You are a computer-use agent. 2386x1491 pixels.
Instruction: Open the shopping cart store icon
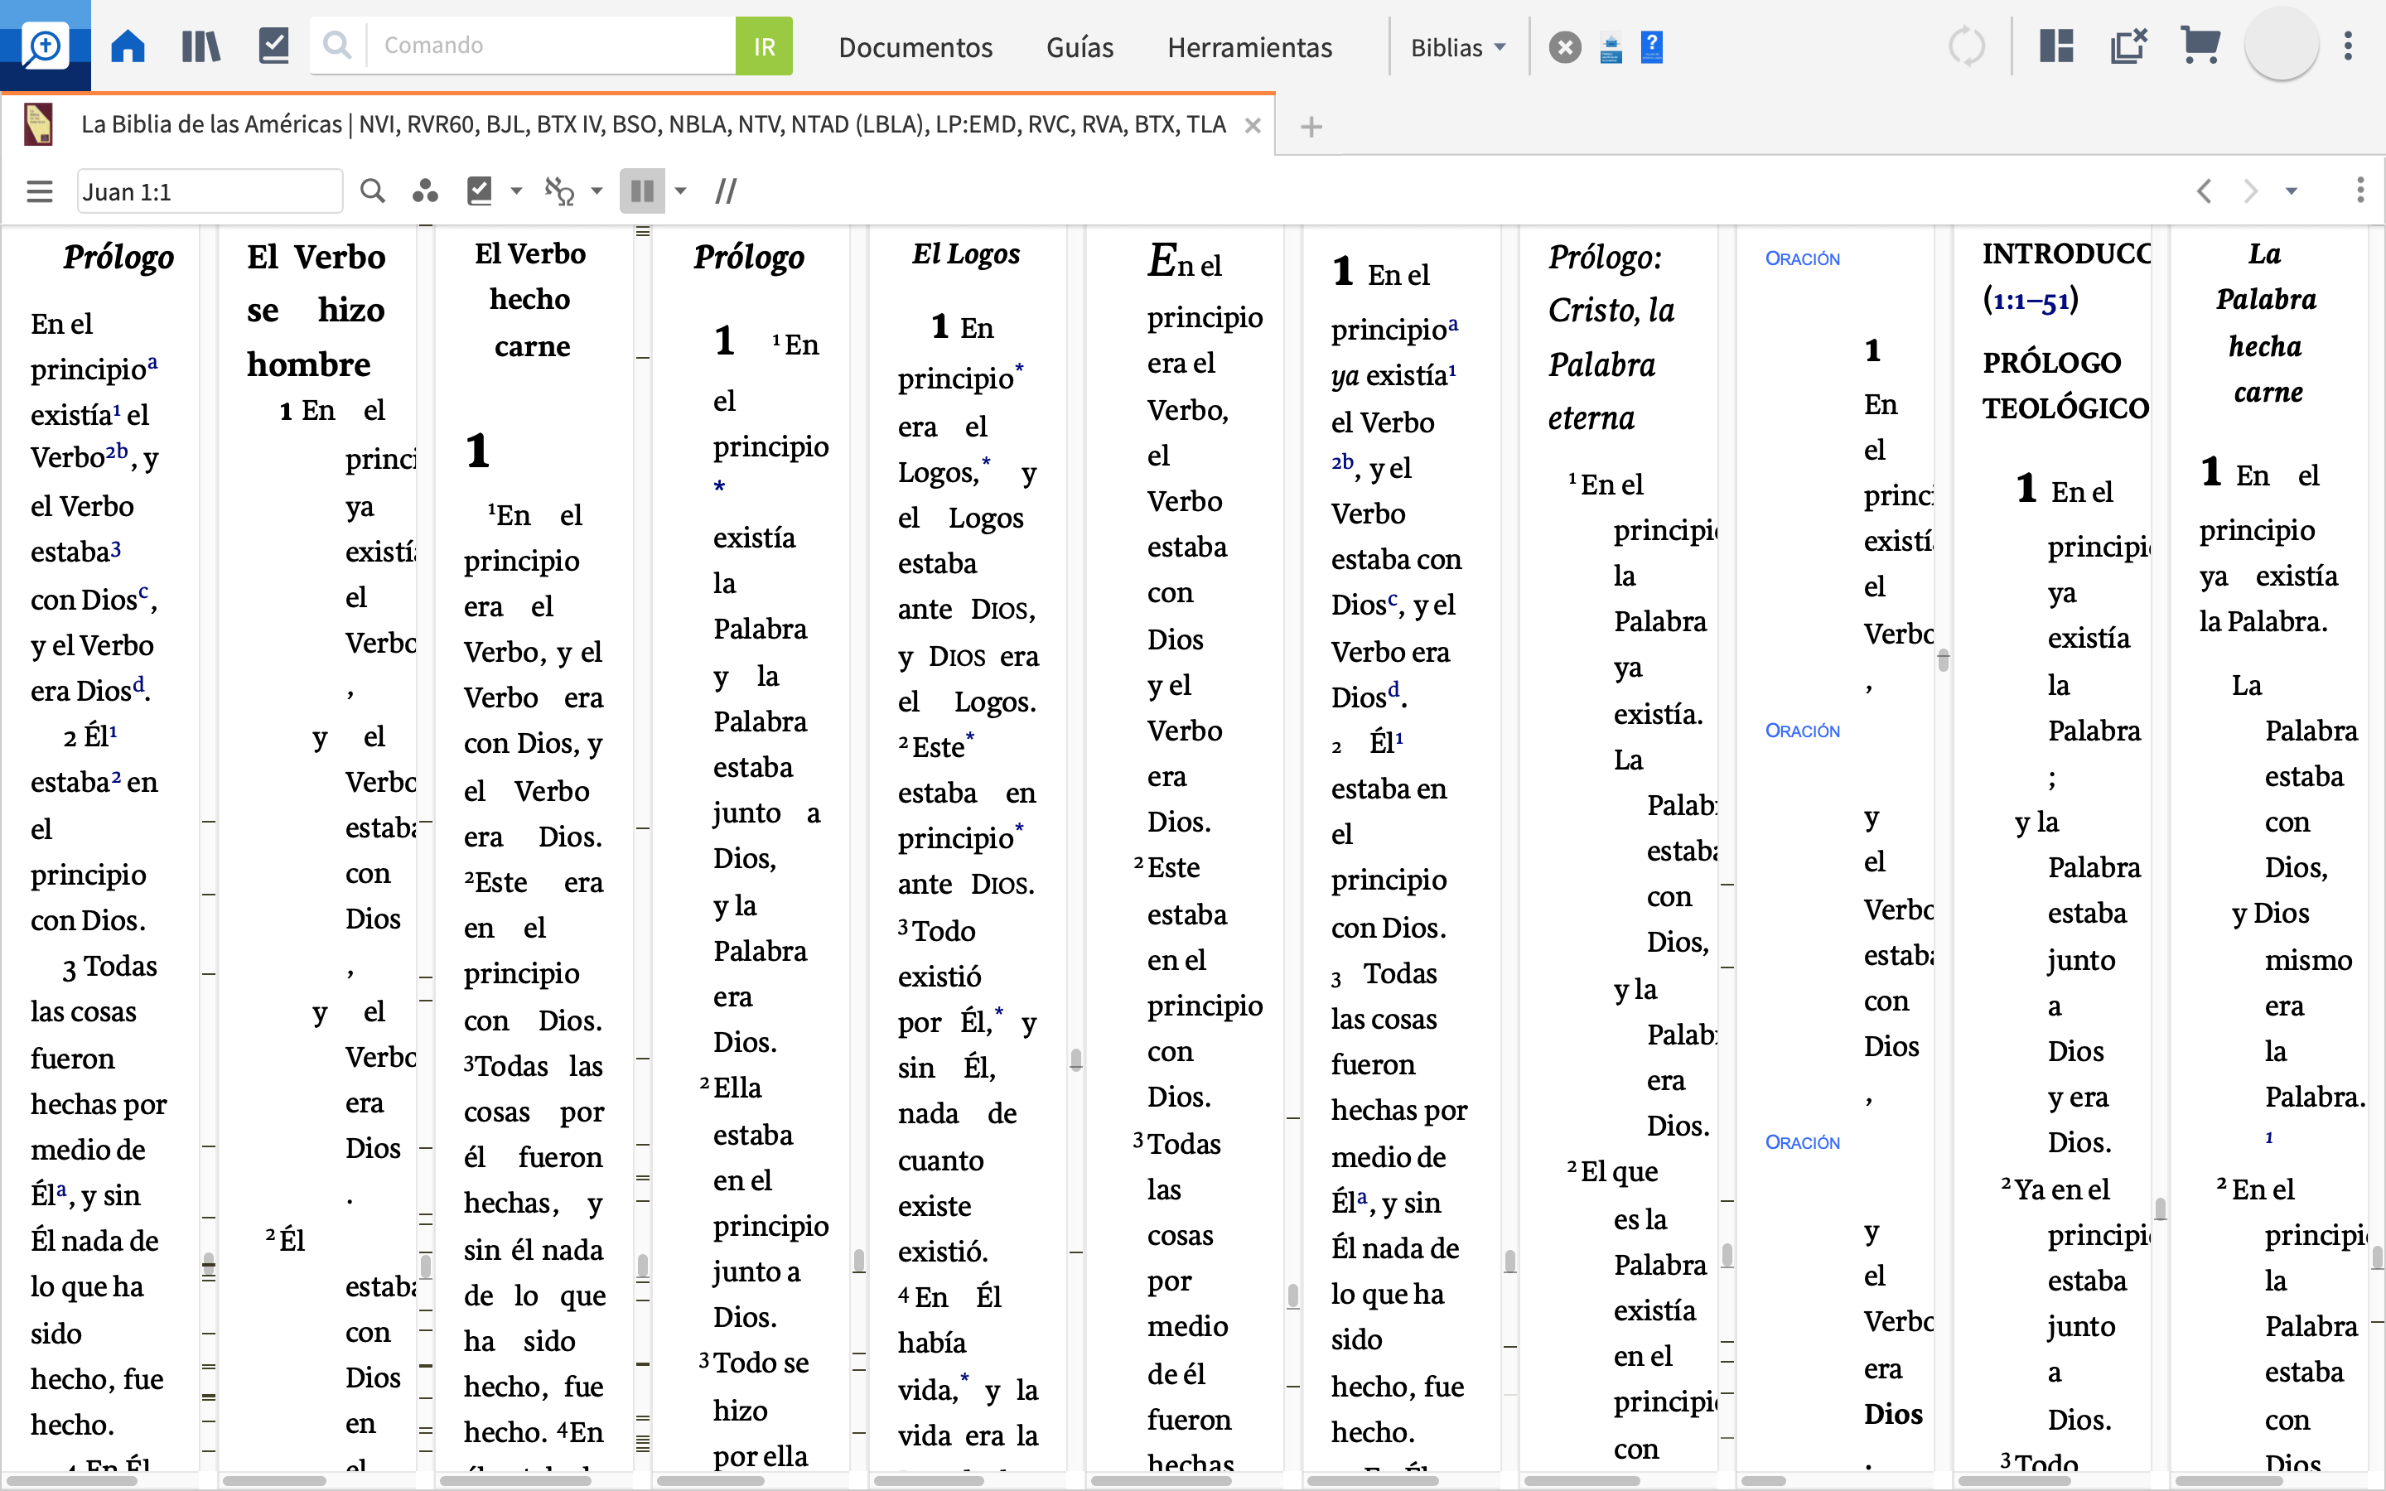(2200, 46)
